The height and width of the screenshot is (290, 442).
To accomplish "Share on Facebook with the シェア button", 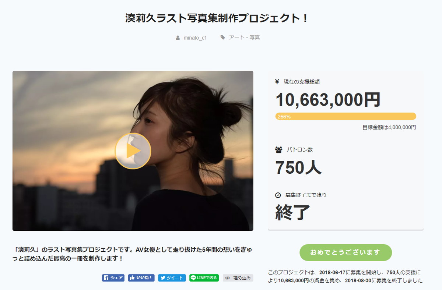I will pos(113,278).
